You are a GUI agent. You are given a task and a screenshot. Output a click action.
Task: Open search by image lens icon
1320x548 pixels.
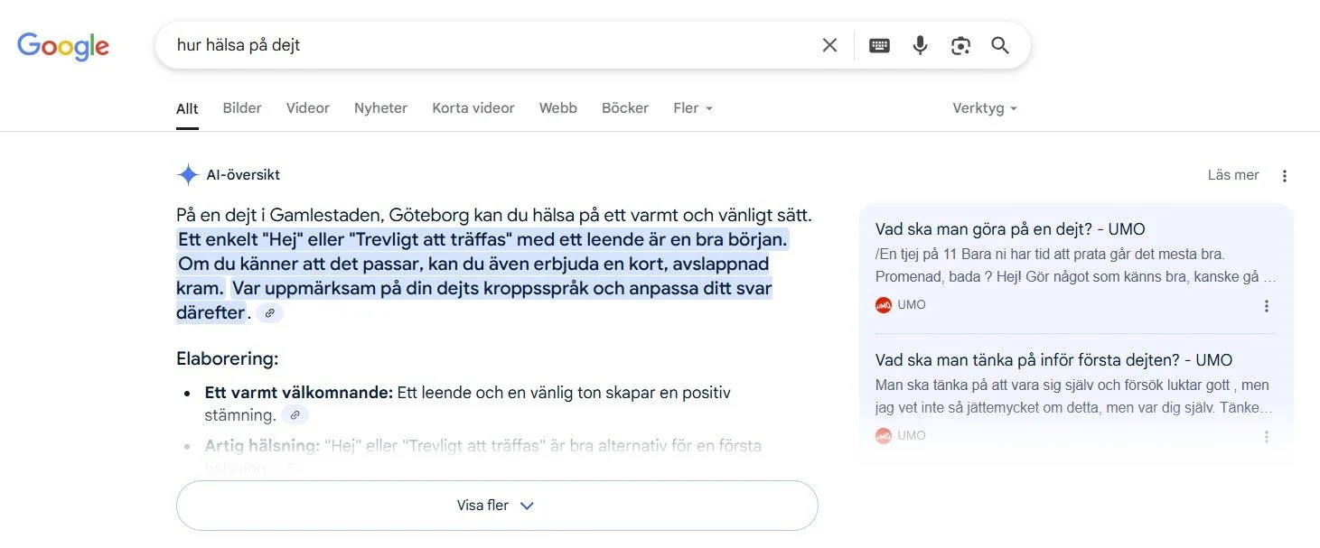(x=960, y=45)
